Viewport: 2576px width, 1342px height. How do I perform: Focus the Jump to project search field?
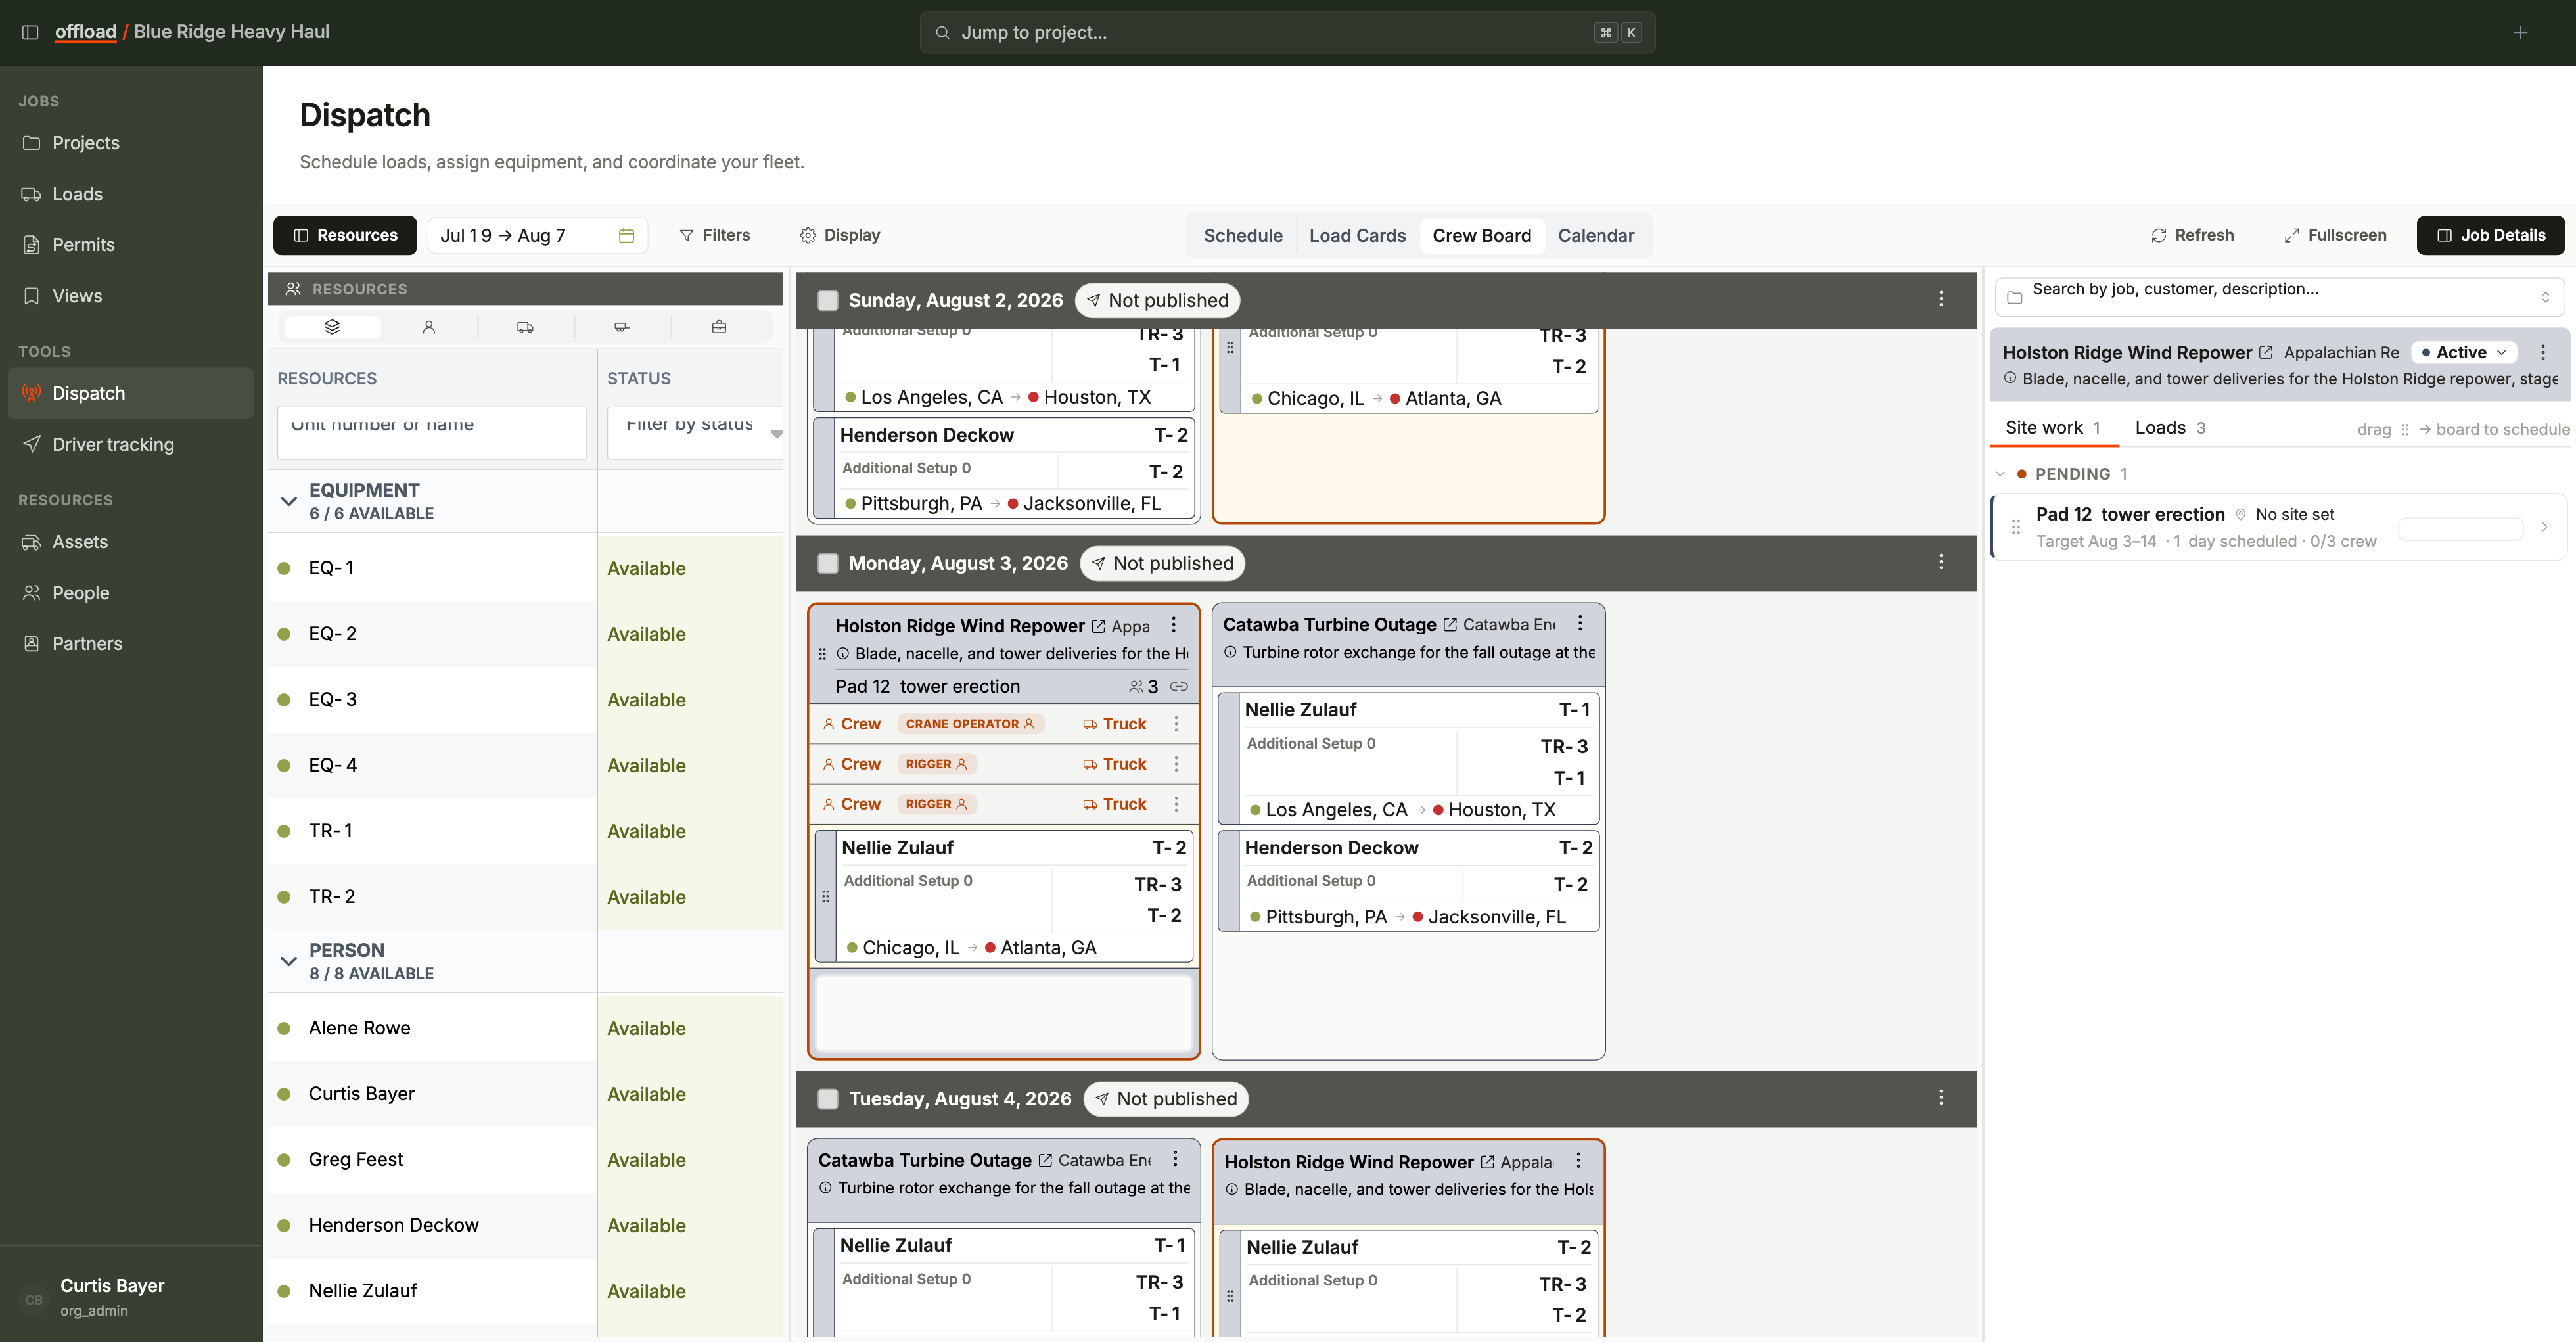(x=1287, y=33)
